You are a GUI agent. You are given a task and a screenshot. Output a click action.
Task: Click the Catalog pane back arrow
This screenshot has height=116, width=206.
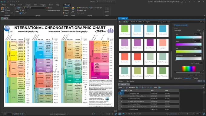click(120, 22)
